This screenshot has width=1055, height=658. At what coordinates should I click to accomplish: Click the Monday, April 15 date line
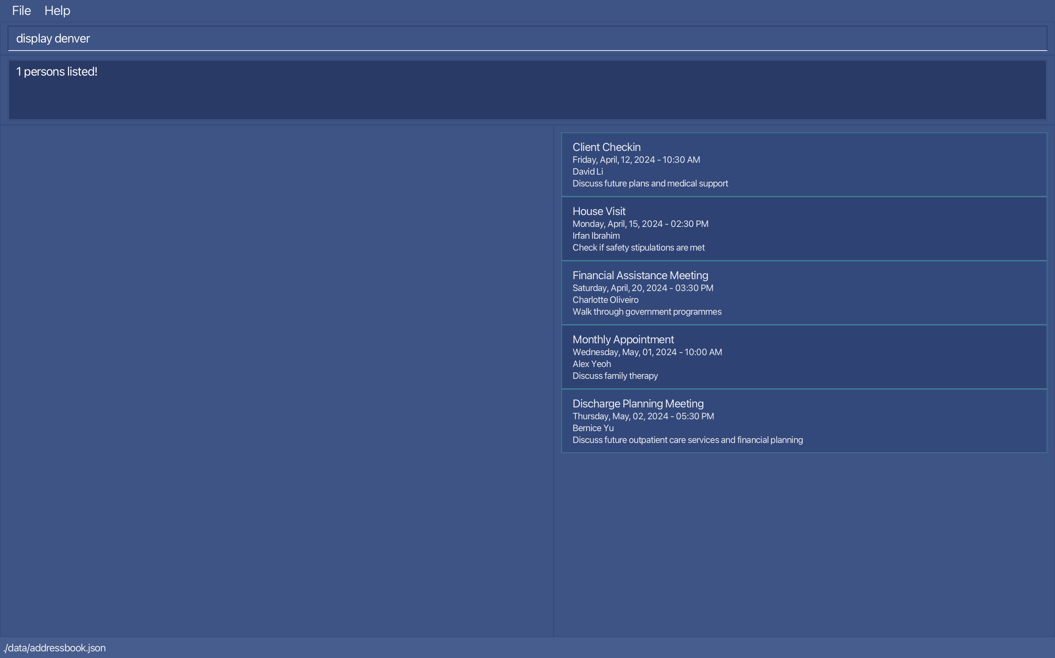tap(640, 224)
